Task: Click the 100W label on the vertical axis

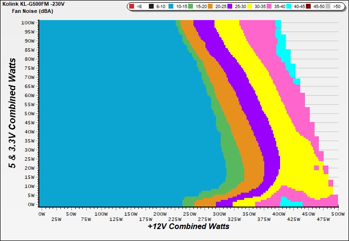Action: coord(28,22)
